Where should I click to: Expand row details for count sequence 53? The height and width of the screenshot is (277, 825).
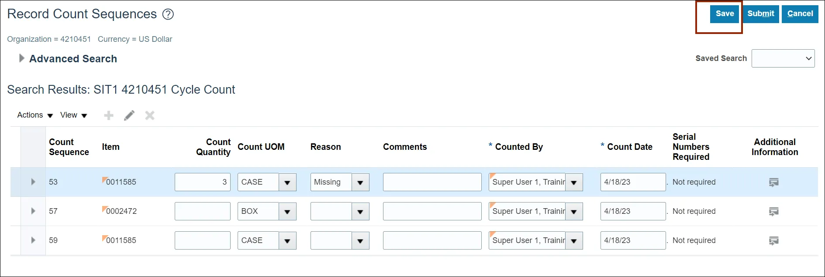pyautogui.click(x=33, y=182)
